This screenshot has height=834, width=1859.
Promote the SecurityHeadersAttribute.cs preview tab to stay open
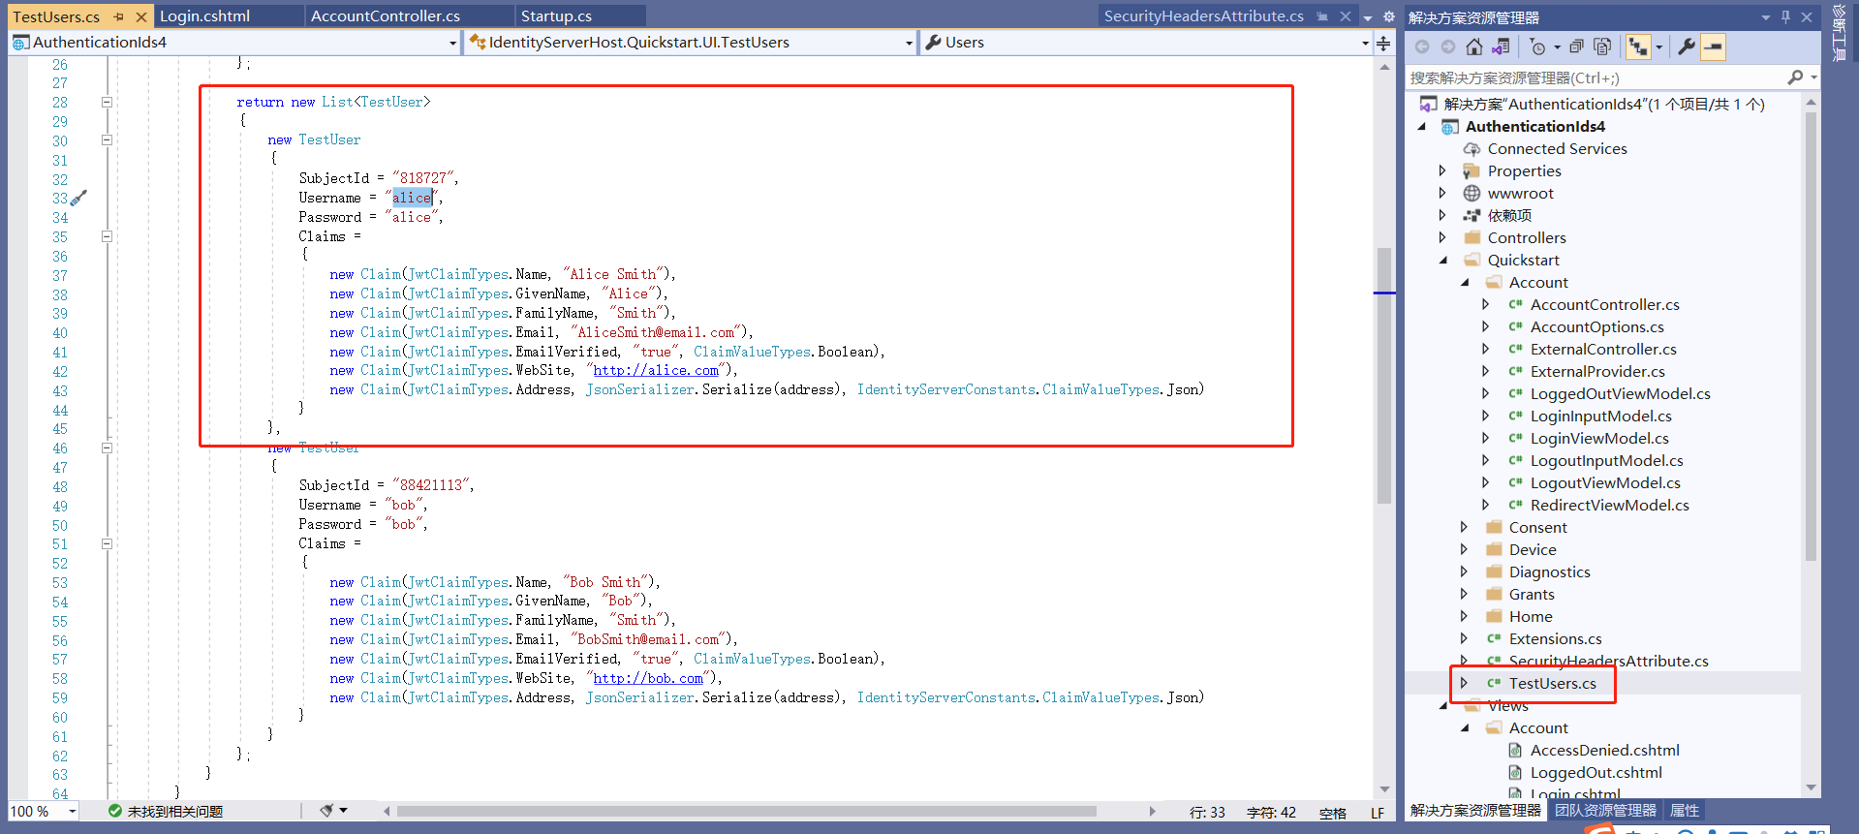click(x=1322, y=16)
